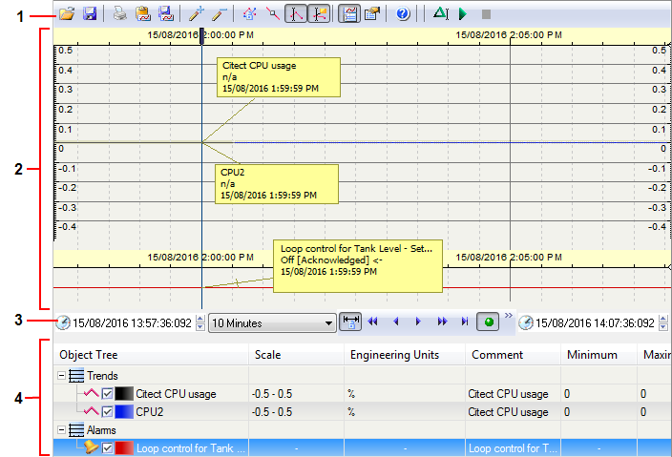This screenshot has width=672, height=457.
Task: Uncheck the Citect CPU usage checkbox
Action: click(x=107, y=393)
